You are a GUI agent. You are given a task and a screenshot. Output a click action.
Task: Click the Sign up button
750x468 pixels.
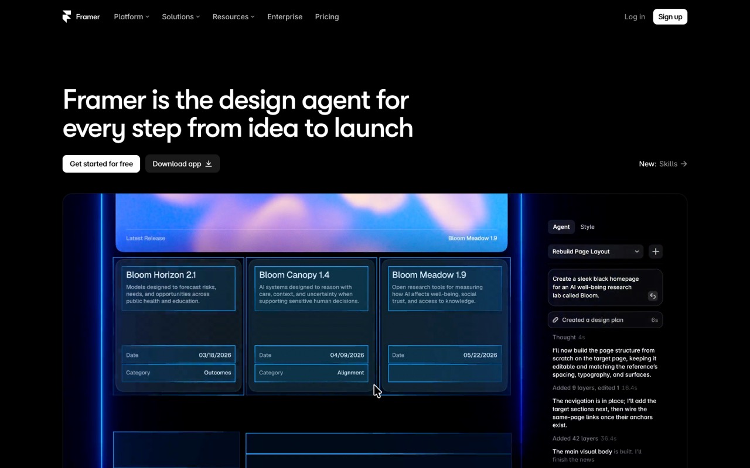point(670,16)
